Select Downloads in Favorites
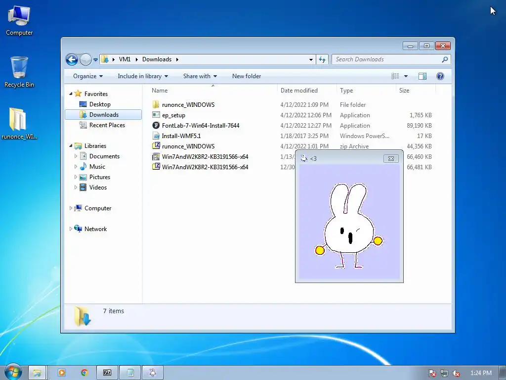 103,115
